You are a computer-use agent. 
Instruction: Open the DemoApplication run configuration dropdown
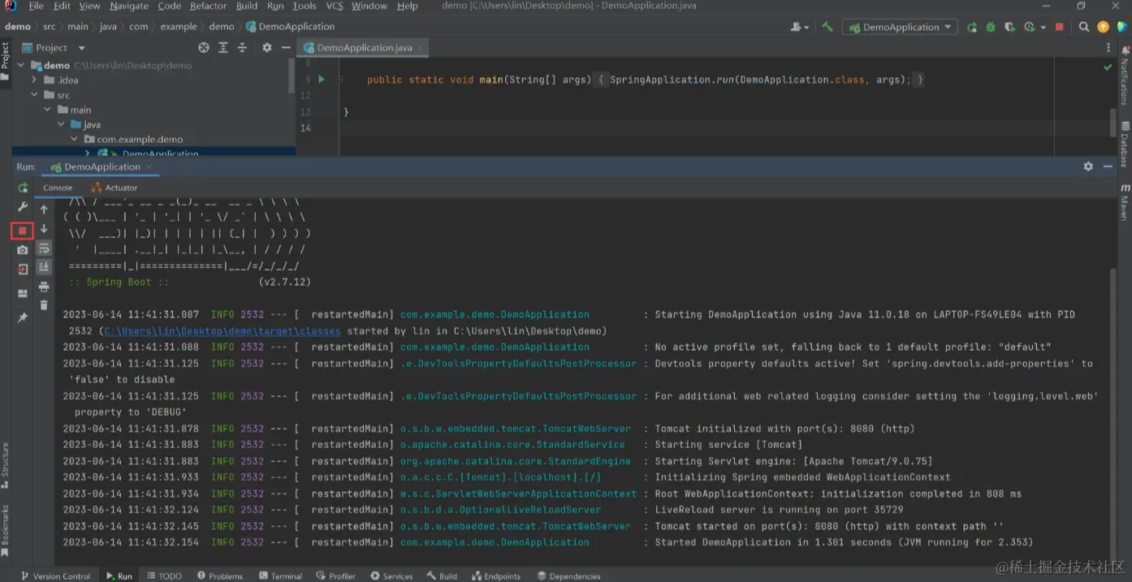point(899,27)
